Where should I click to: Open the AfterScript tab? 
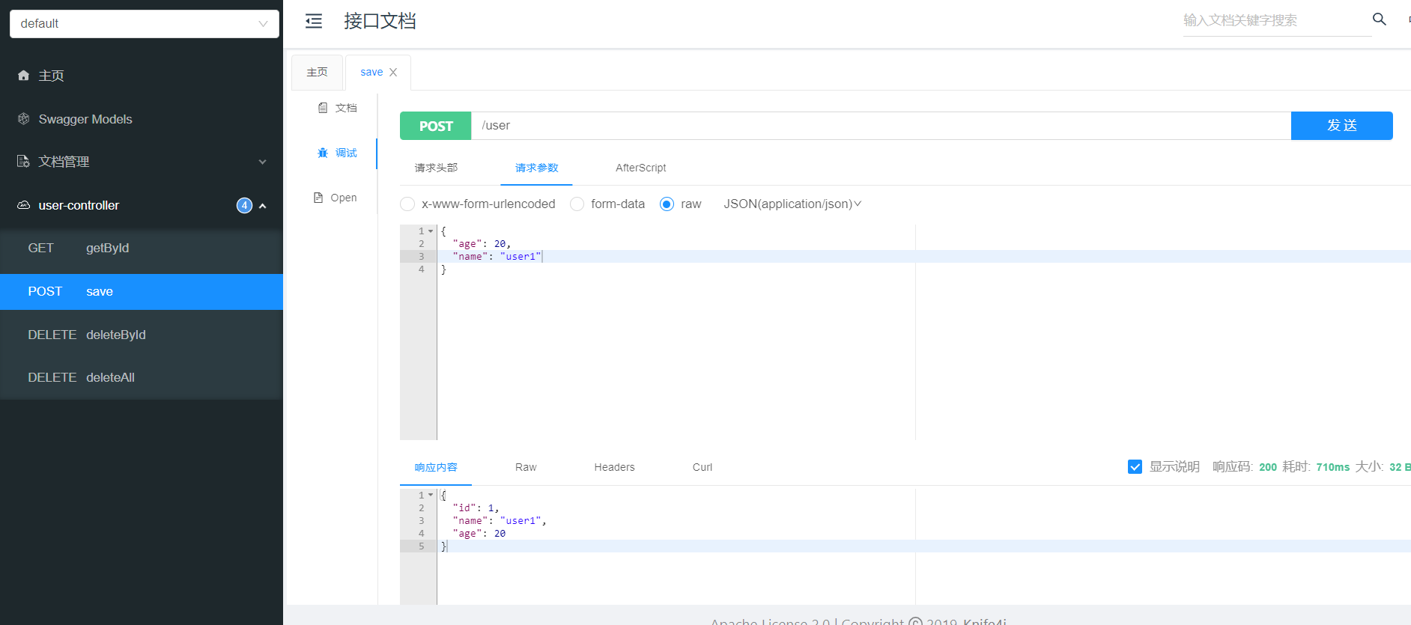(640, 168)
